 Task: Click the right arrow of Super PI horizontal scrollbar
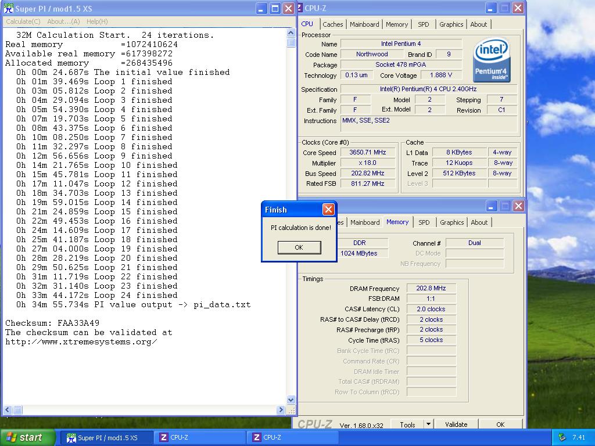tap(281, 409)
